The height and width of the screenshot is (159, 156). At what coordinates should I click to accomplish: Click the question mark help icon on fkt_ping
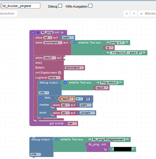[x=38, y=32]
